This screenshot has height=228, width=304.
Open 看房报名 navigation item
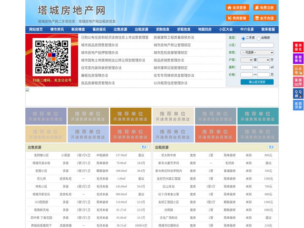click(x=99, y=30)
